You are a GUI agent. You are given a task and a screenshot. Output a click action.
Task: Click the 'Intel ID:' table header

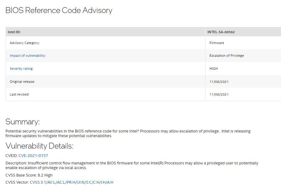[x=14, y=32]
